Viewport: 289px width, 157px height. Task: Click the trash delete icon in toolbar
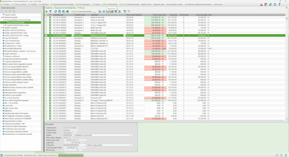pos(60,12)
